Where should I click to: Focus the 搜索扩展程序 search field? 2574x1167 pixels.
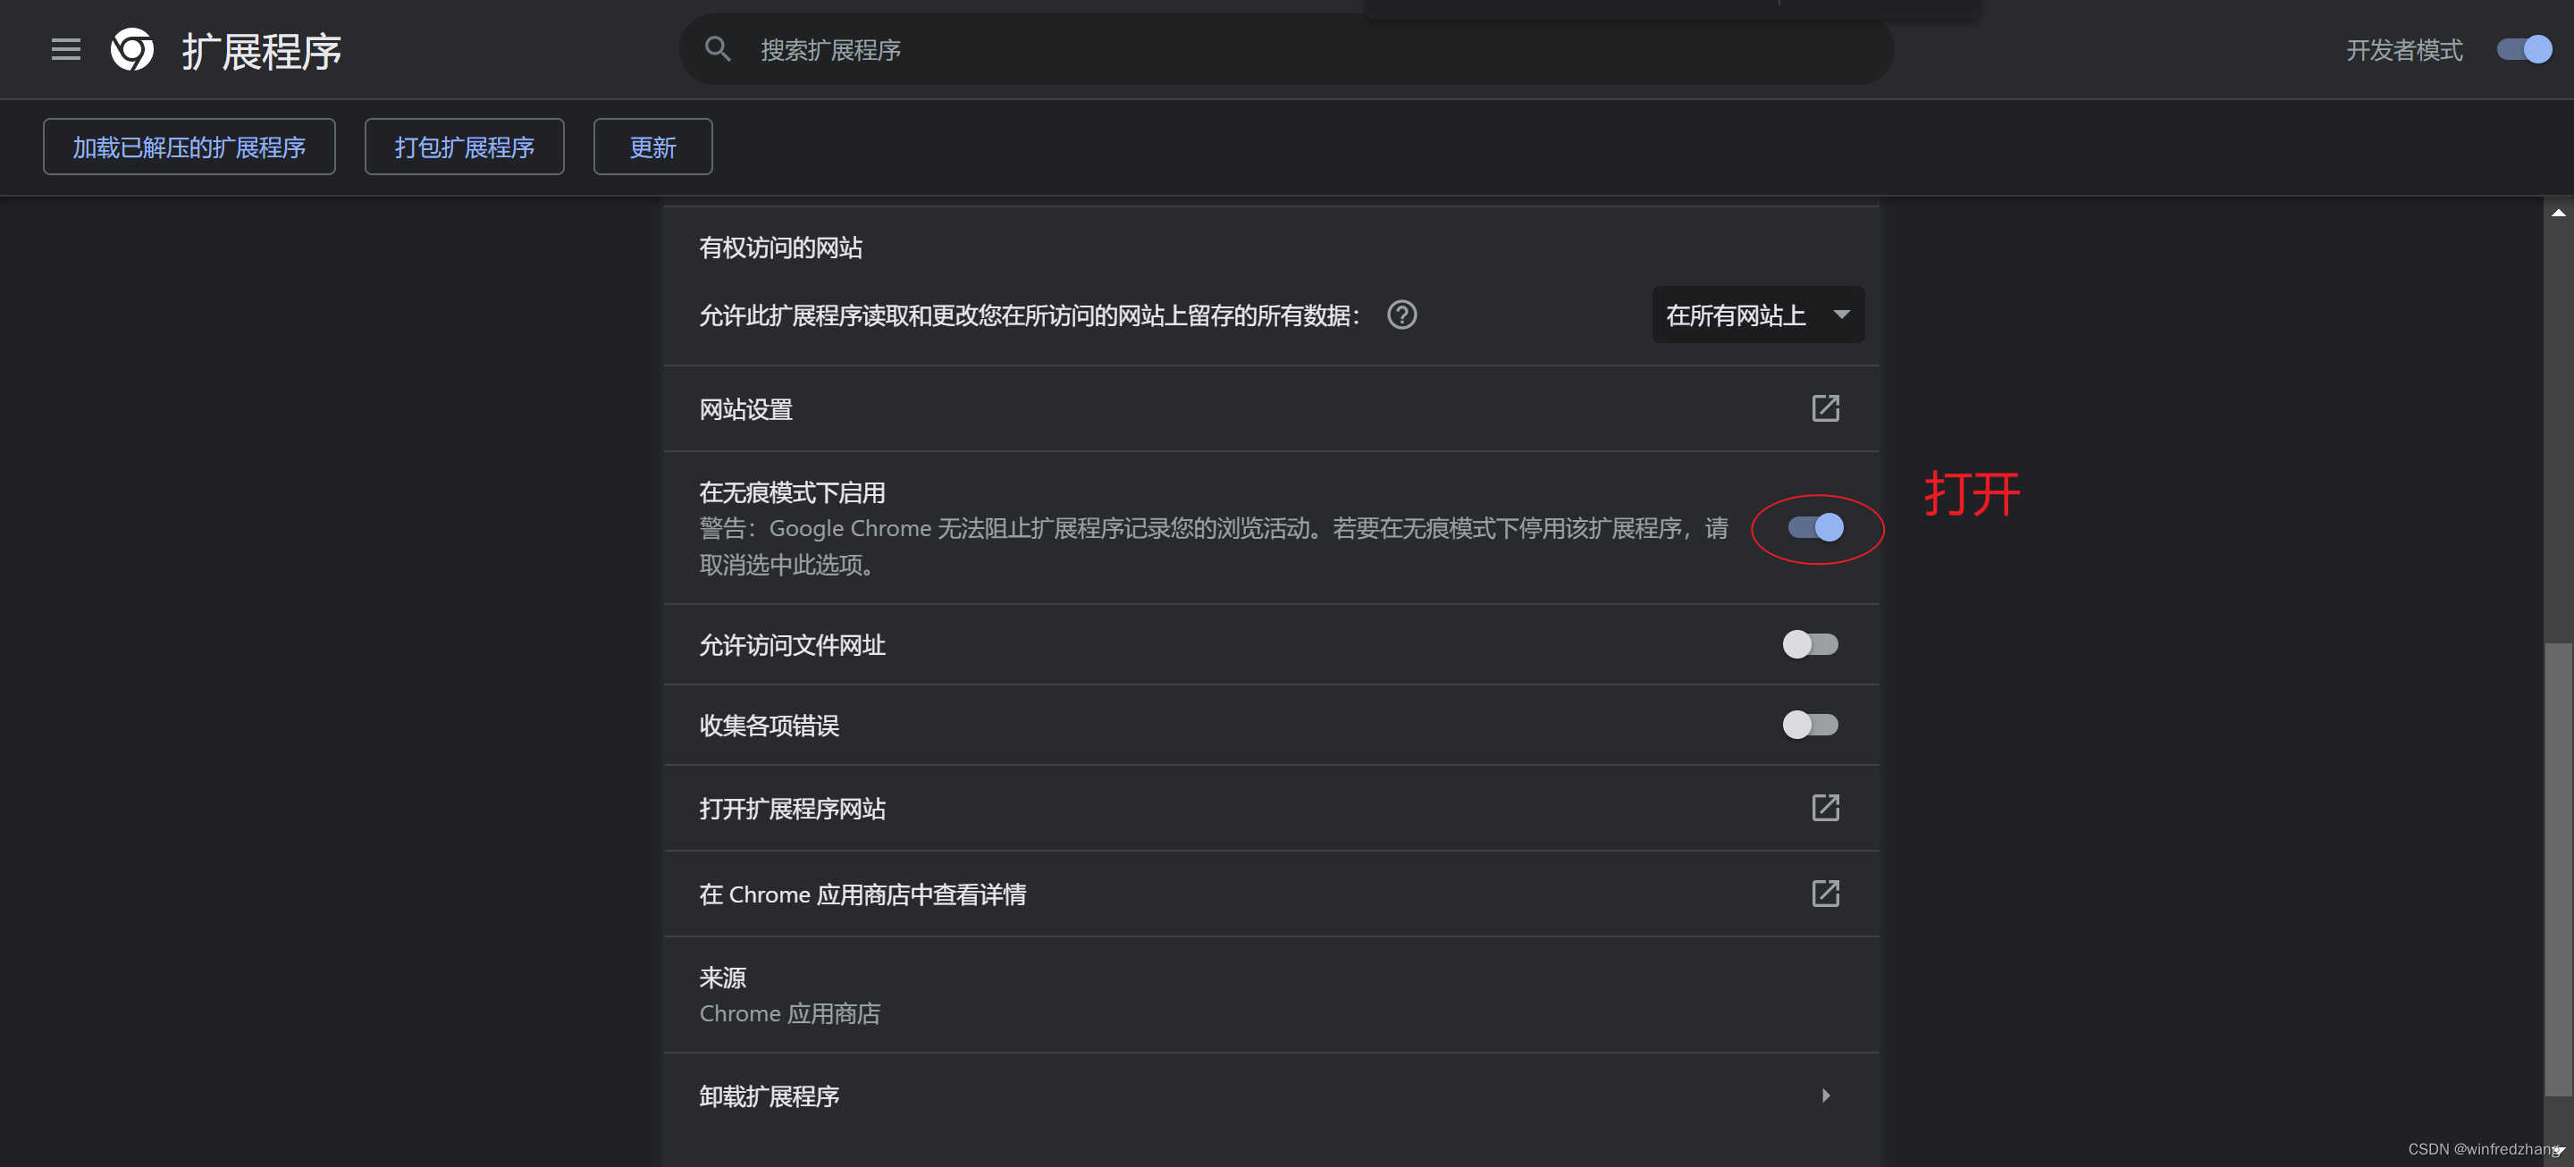pos(1286,49)
